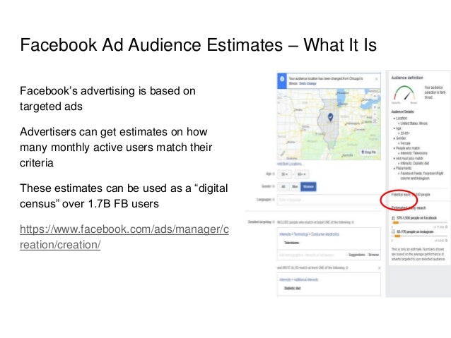Click the Languages info icon
The width and height of the screenshot is (451, 338).
pyautogui.click(x=274, y=199)
